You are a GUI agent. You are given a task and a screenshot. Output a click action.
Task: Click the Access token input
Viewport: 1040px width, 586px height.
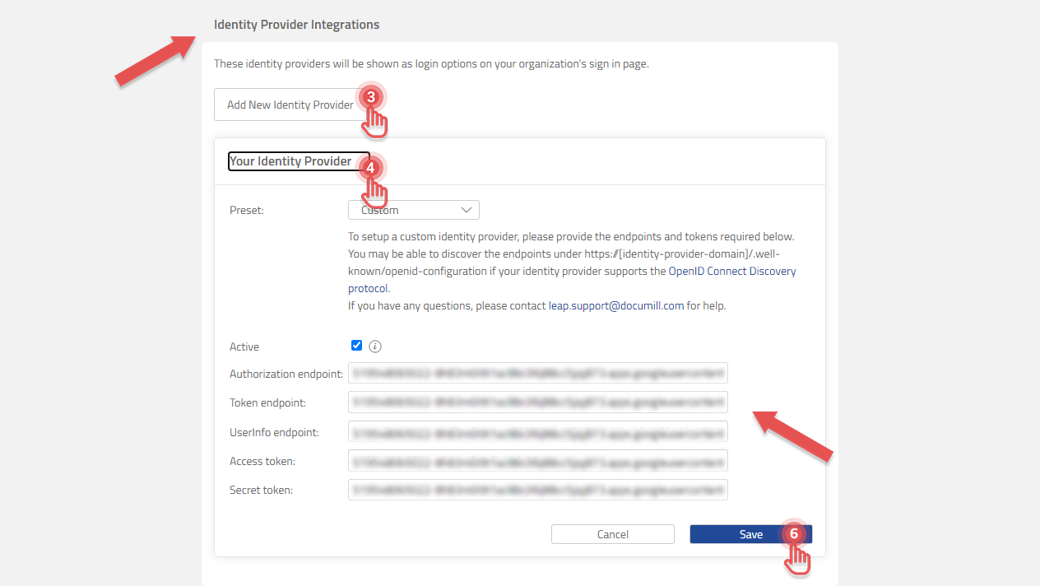click(537, 460)
